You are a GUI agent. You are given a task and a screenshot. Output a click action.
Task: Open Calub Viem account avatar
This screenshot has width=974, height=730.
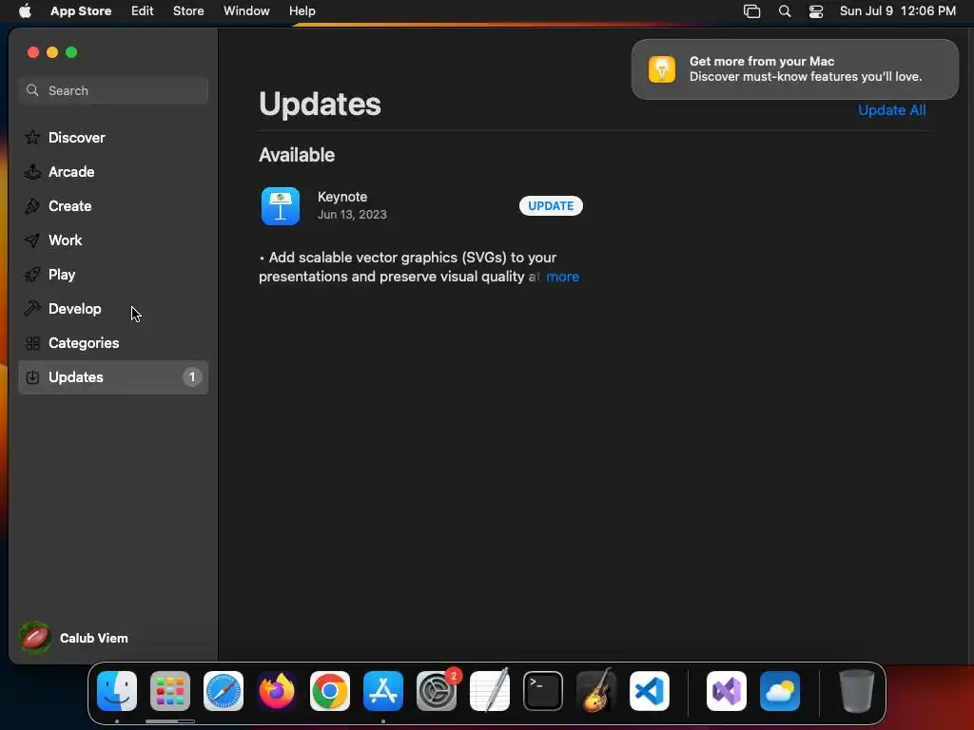[35, 638]
